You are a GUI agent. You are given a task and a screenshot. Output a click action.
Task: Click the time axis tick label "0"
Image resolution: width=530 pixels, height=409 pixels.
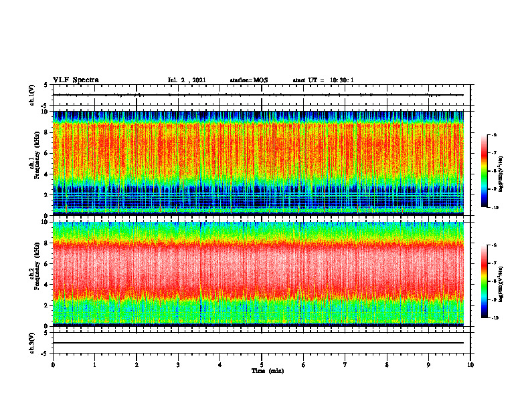click(x=53, y=365)
